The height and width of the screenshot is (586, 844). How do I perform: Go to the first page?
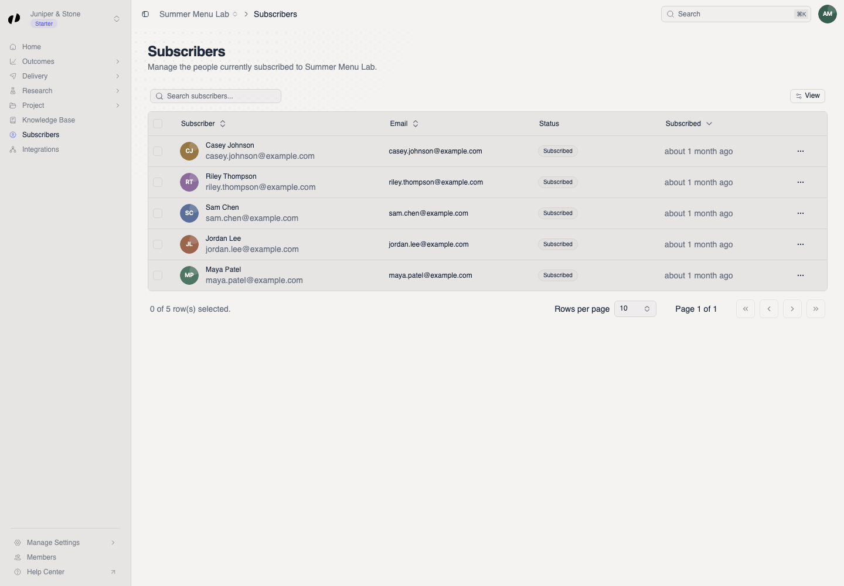[x=746, y=309]
